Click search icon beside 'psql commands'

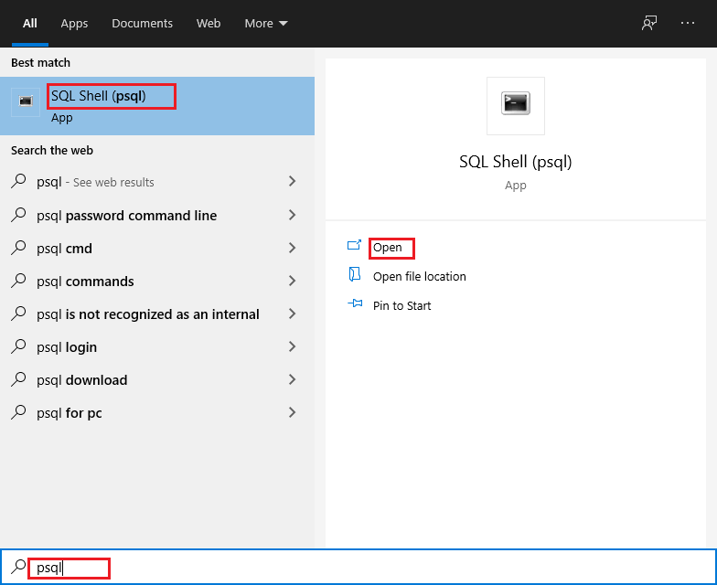[x=18, y=280]
